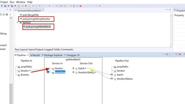This screenshot has width=185, height=104.
Task: Click the cut scissors toolbar icon
Action: point(71,6)
